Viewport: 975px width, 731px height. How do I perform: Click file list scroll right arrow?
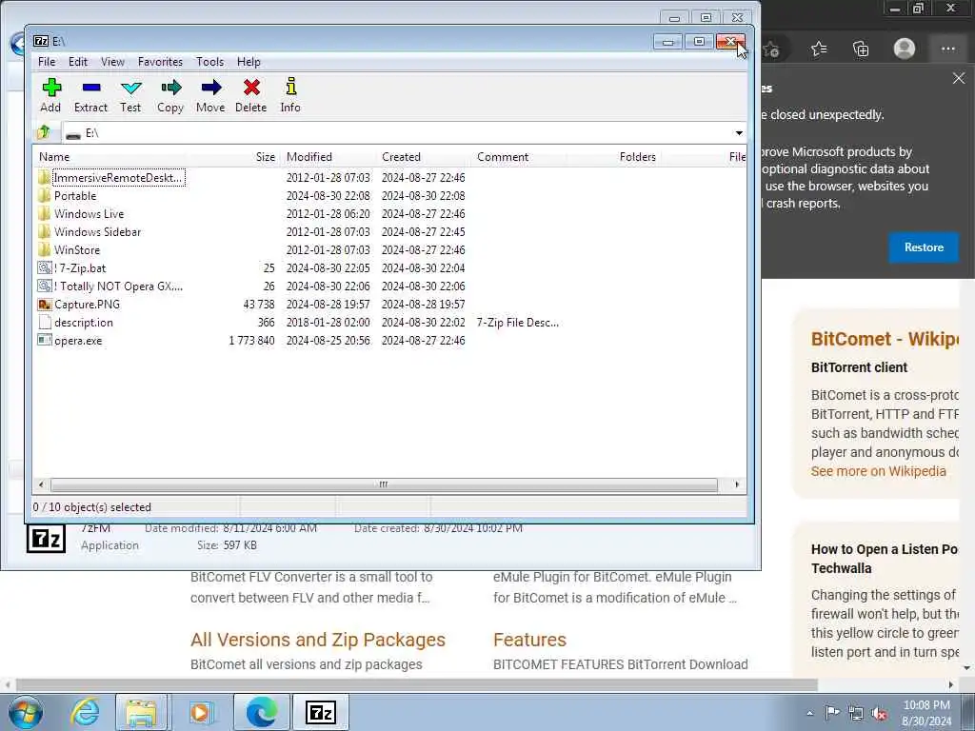(738, 484)
